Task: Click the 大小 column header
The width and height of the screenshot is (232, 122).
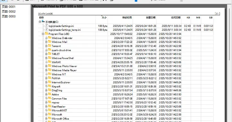Action: pyautogui.click(x=104, y=18)
